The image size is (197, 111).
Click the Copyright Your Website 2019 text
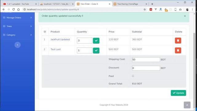114,105
